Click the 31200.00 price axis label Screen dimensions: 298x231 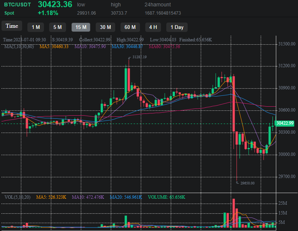pos(287,66)
